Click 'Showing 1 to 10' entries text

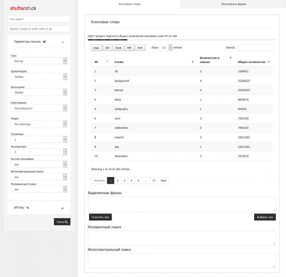pos(110,169)
